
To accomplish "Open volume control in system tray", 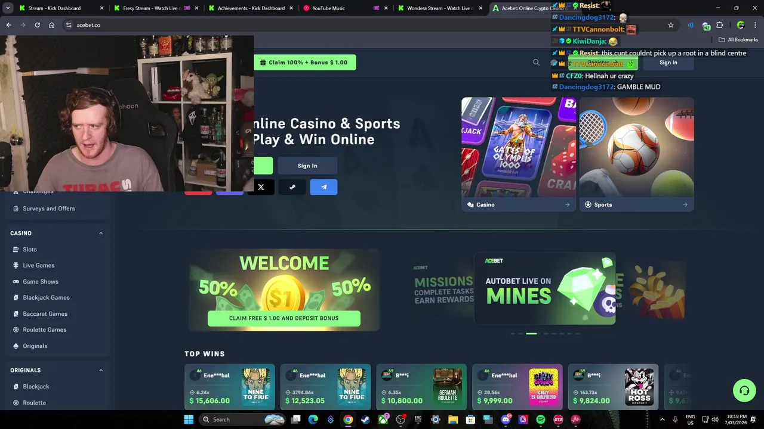I will (x=715, y=419).
